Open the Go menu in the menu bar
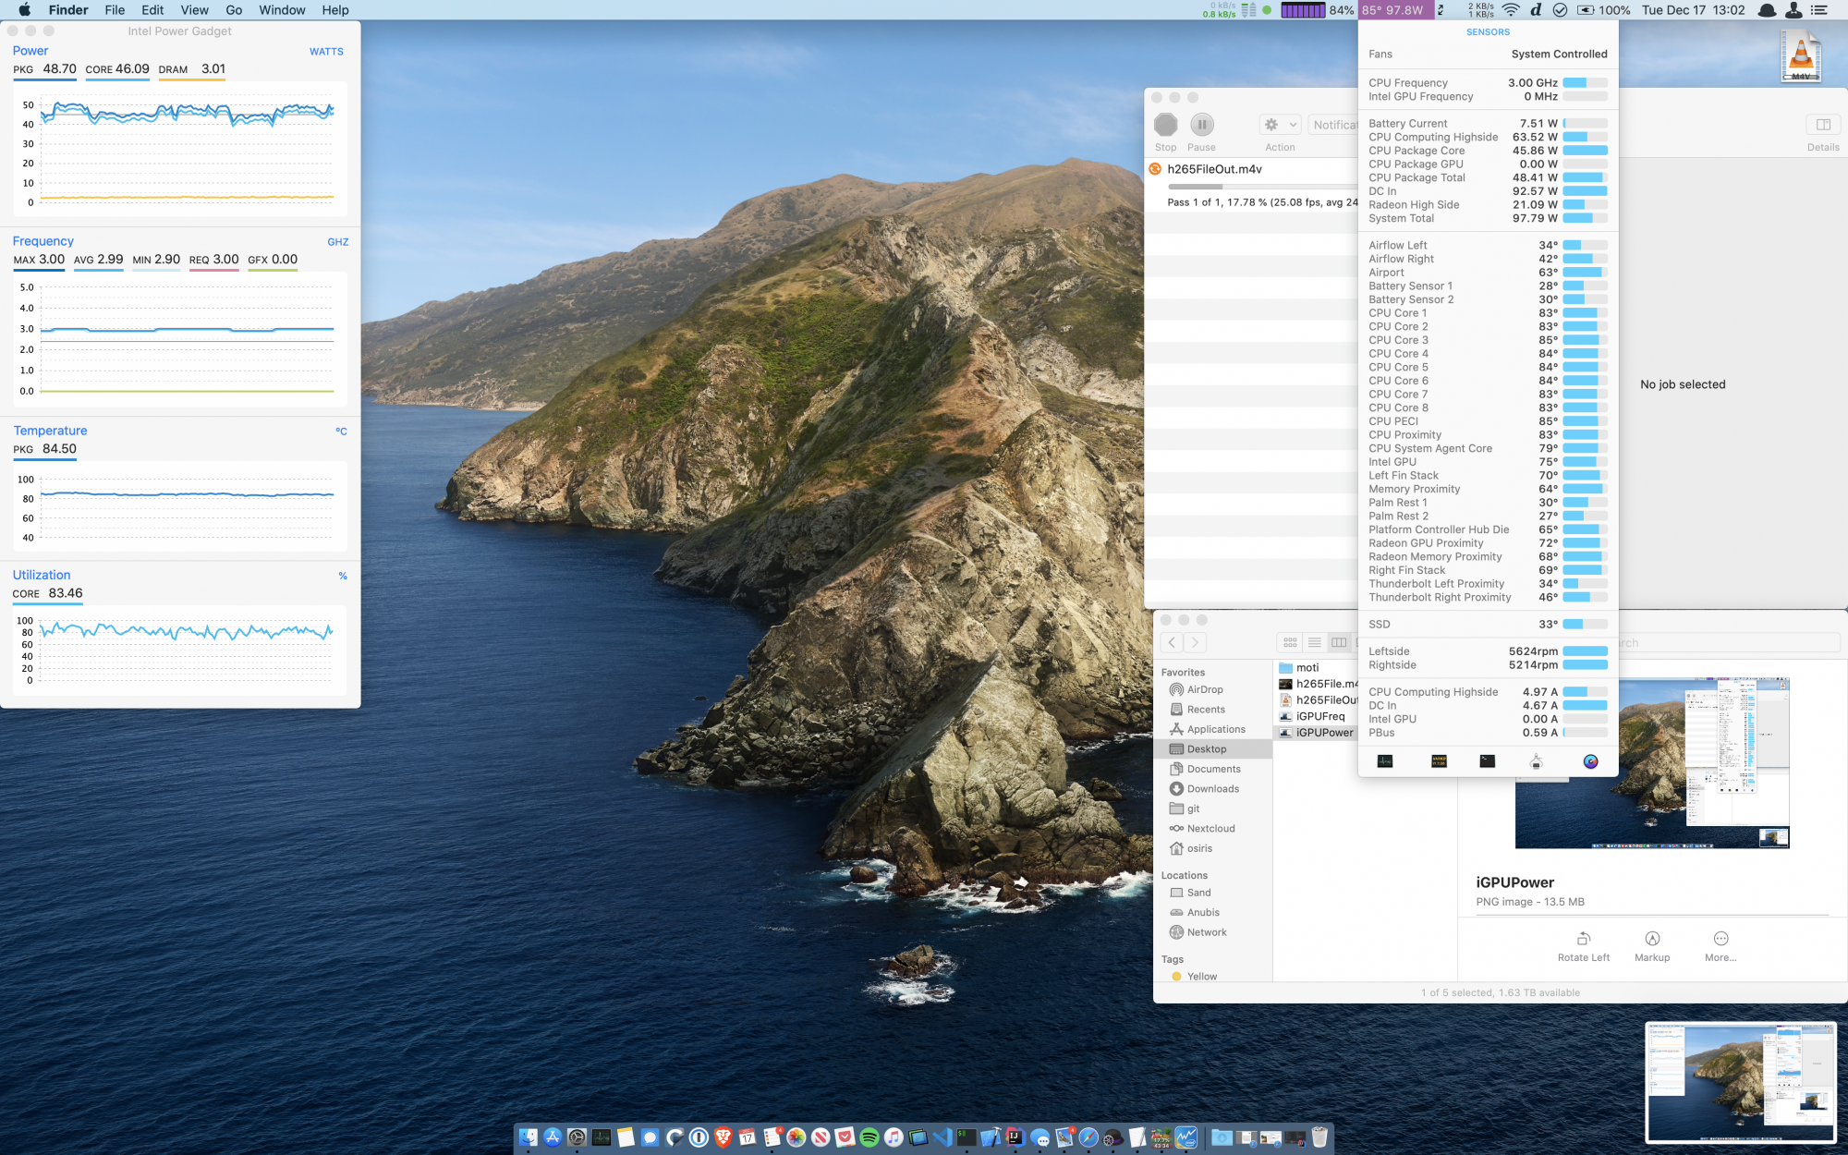The width and height of the screenshot is (1848, 1155). pyautogui.click(x=234, y=10)
